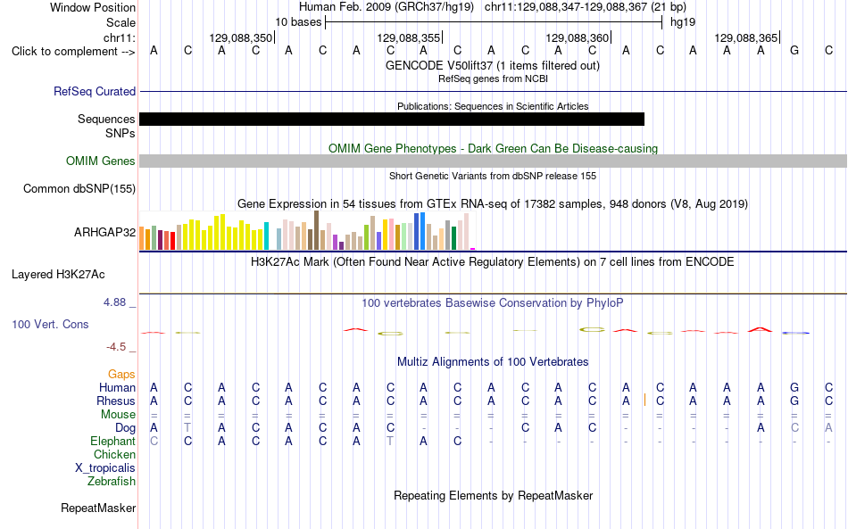Screen dimensions: 848x529
Task: Click the 'chr11:' ruler label
Action: pos(119,37)
